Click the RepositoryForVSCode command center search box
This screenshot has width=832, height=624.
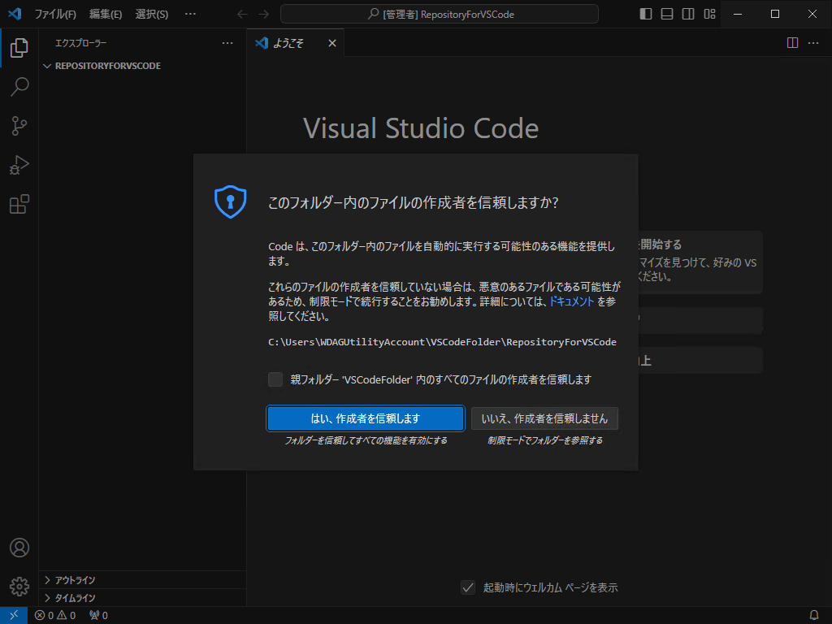tap(440, 15)
